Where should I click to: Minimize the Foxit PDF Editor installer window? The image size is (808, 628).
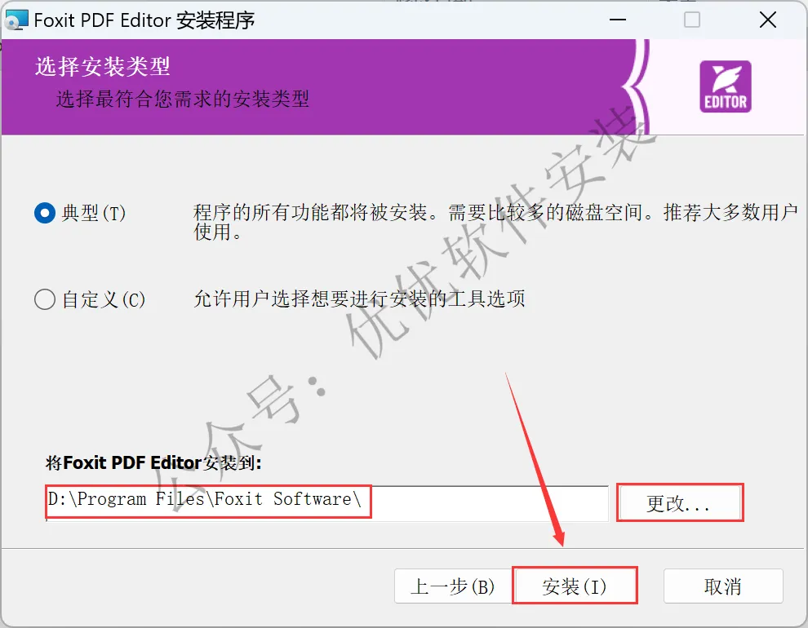click(617, 20)
